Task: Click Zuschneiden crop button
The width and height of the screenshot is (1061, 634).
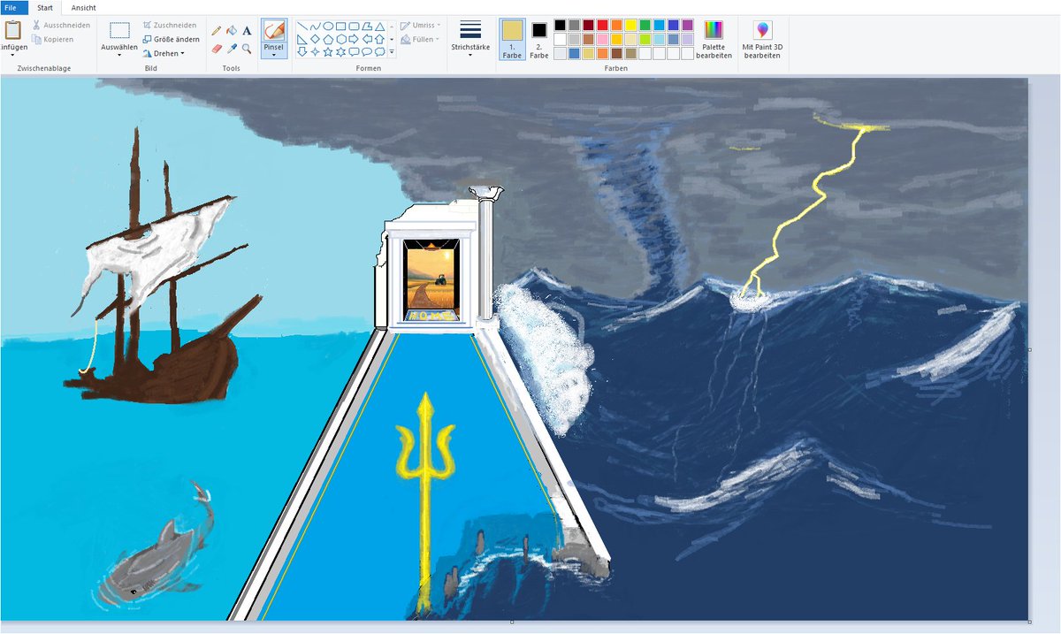Action: pos(170,26)
